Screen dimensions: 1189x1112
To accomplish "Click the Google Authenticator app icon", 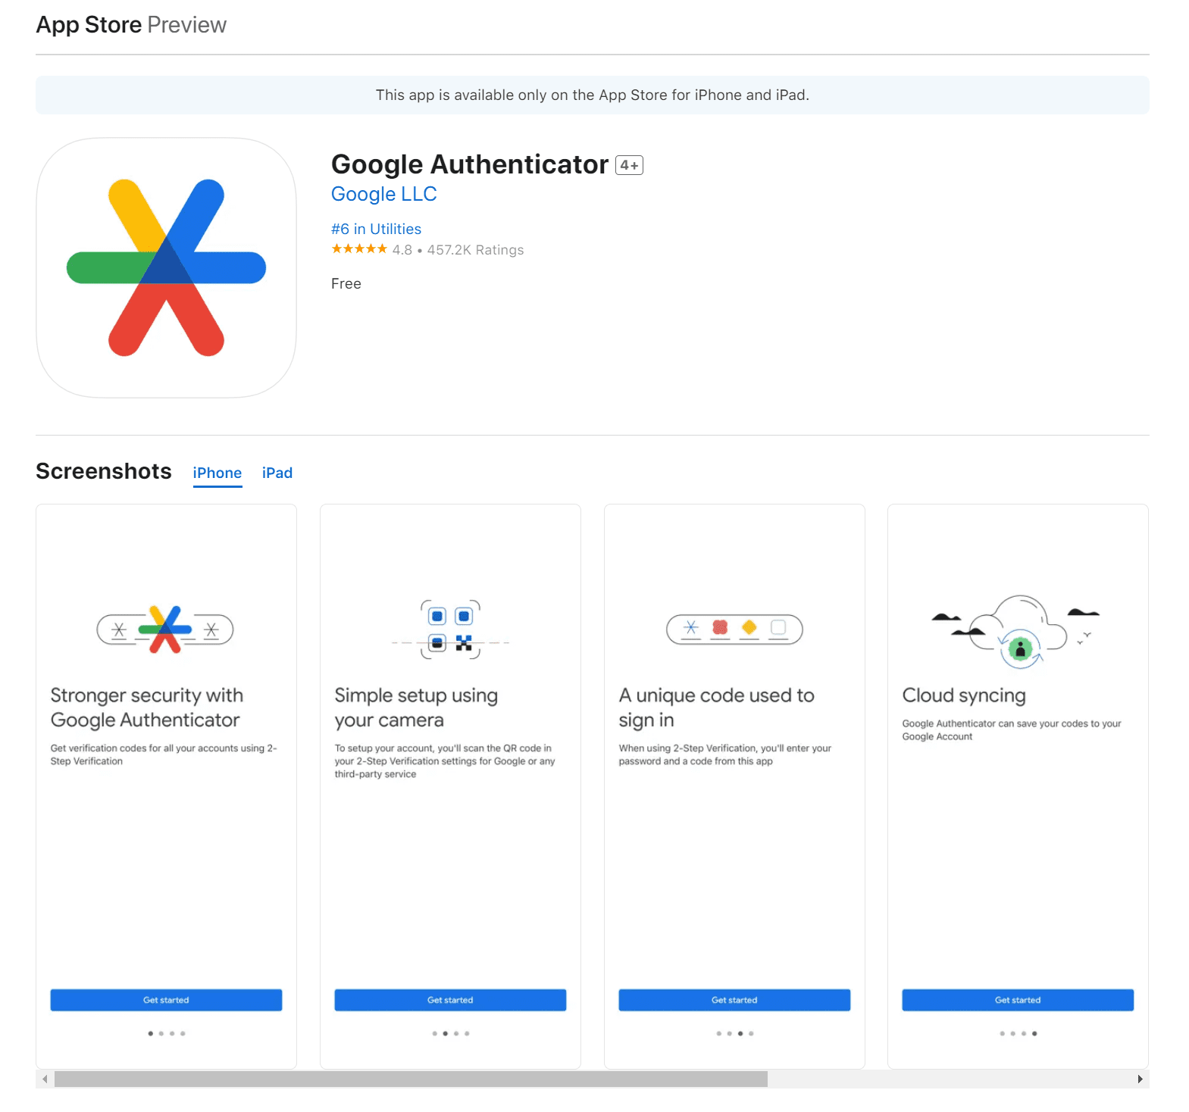I will click(x=166, y=267).
